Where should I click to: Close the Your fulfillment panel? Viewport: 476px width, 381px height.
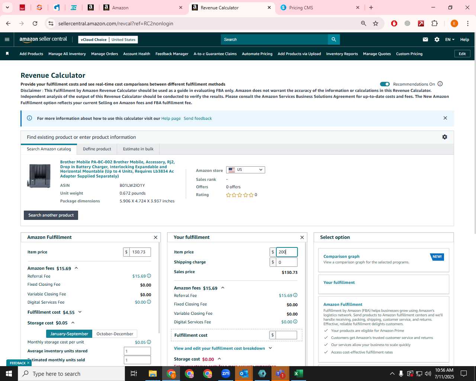302,237
